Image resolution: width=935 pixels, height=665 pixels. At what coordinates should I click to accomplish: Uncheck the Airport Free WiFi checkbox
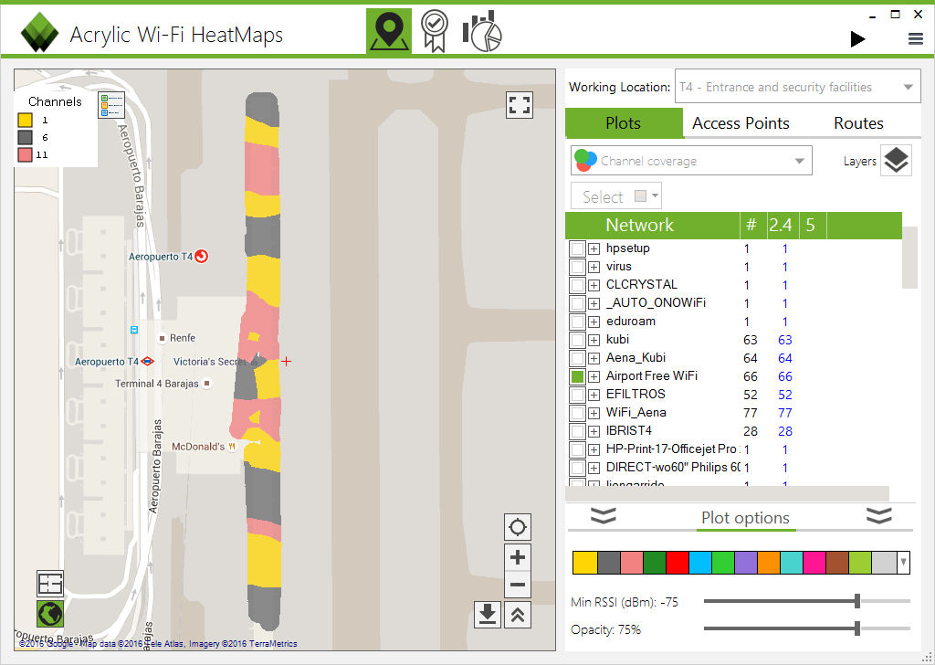point(577,376)
